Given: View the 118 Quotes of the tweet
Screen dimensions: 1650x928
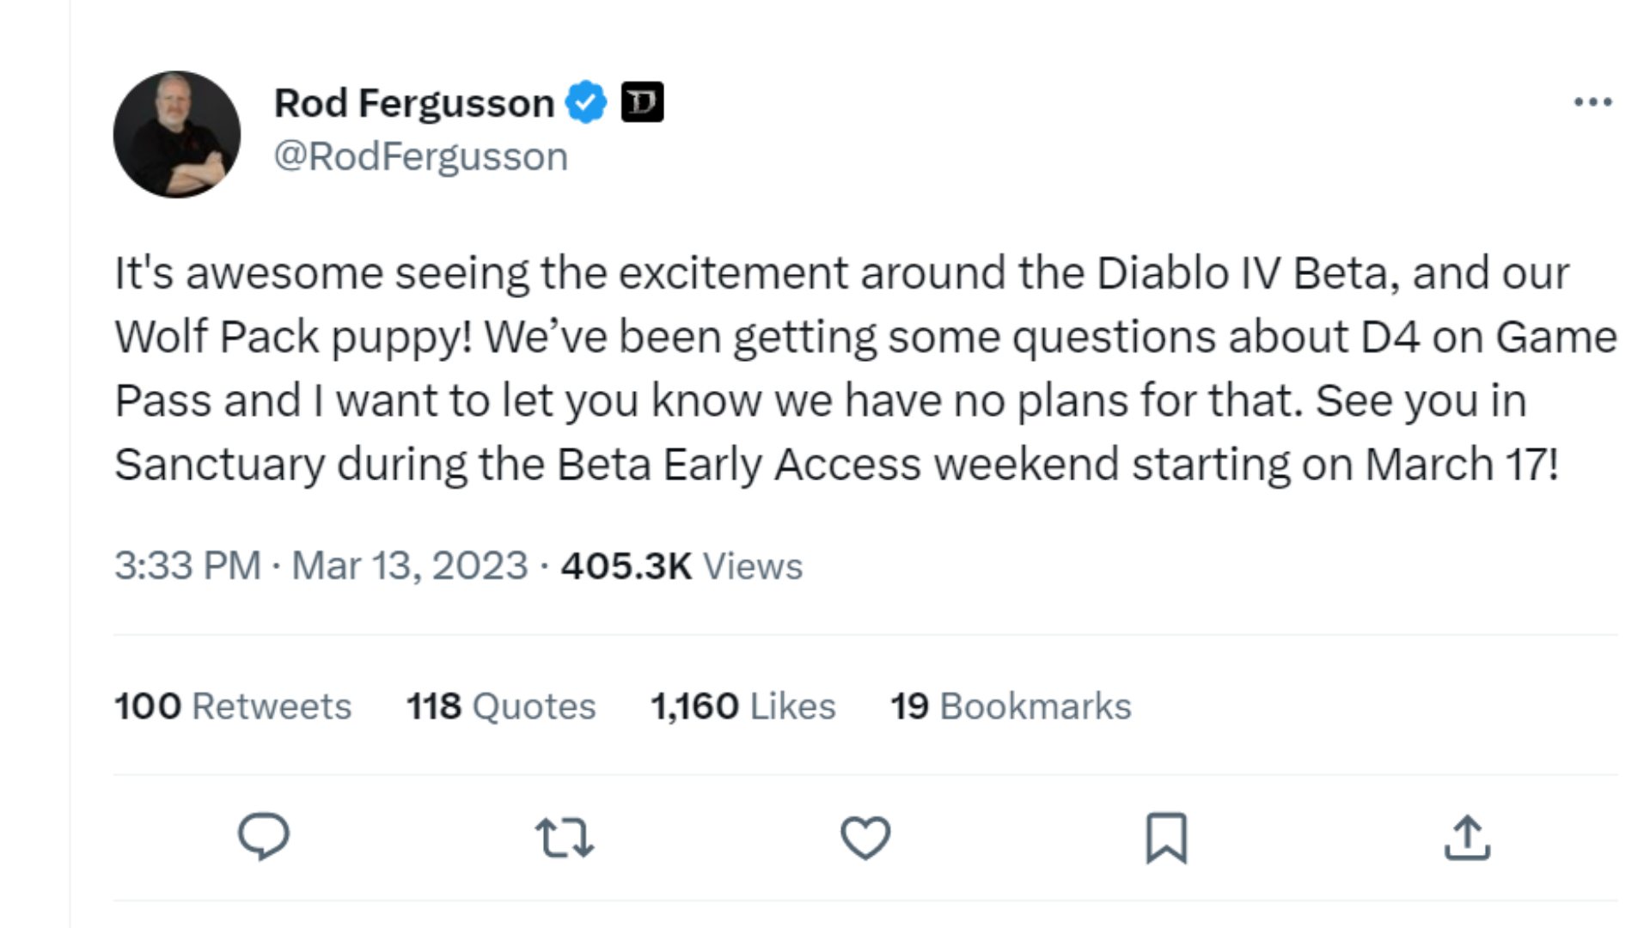Looking at the screenshot, I should point(500,705).
